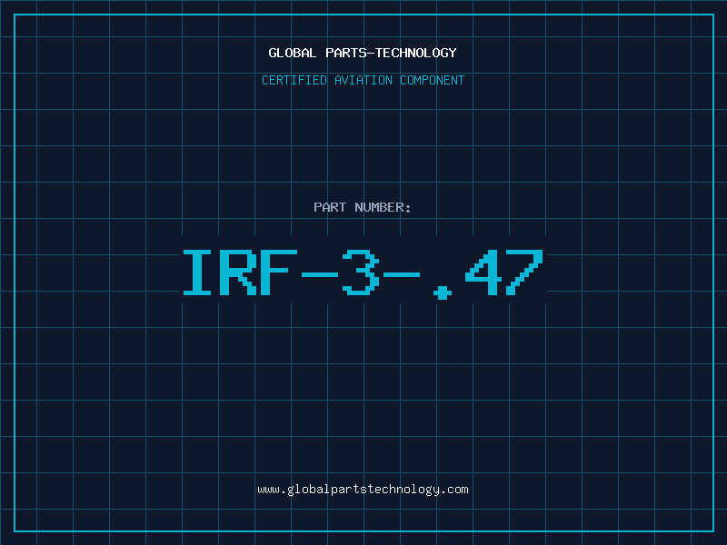Image resolution: width=727 pixels, height=545 pixels.
Task: Select the CERTIFIED AVIATION COMPONENT subtitle
Action: pyautogui.click(x=363, y=80)
